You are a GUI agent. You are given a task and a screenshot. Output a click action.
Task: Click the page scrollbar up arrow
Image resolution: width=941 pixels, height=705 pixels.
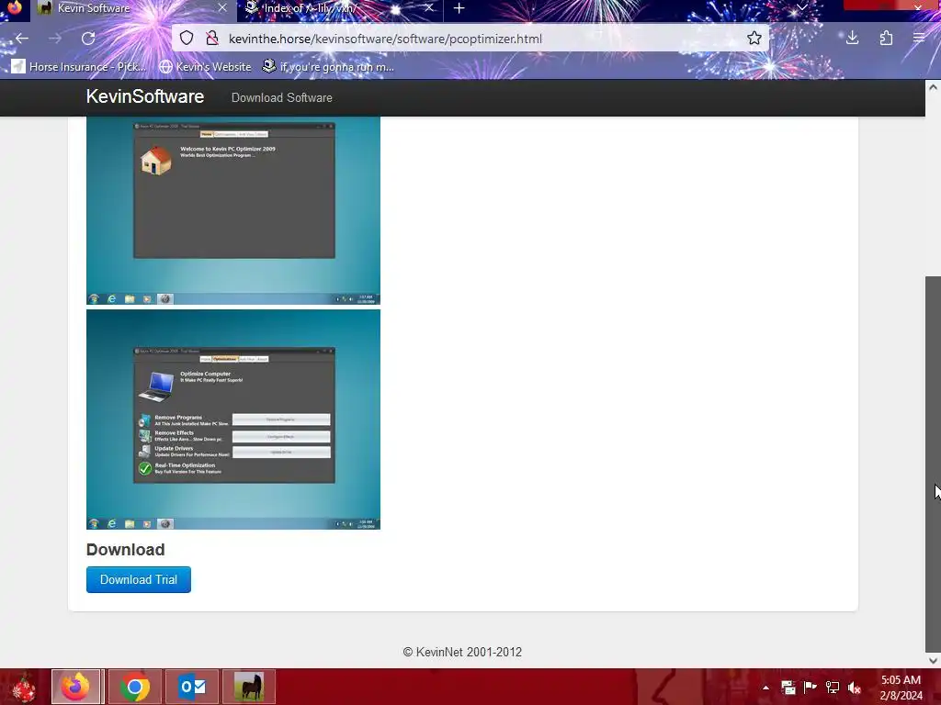point(933,87)
